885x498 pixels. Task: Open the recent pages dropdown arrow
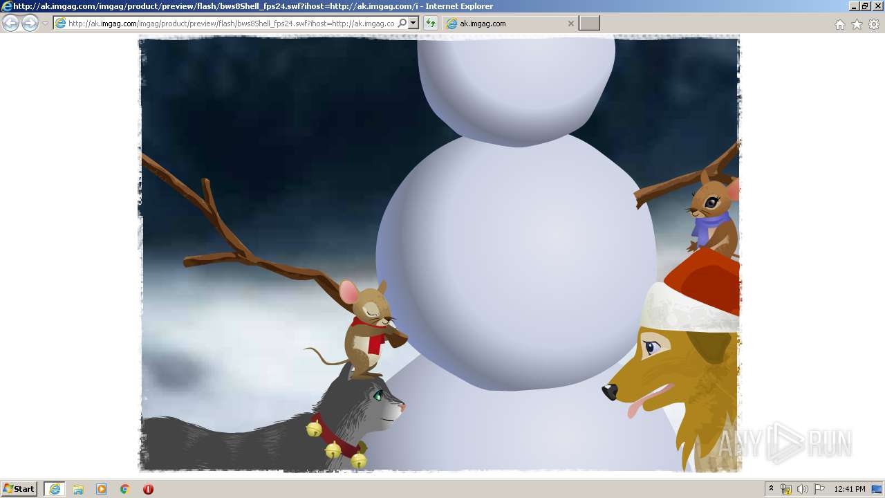[45, 24]
